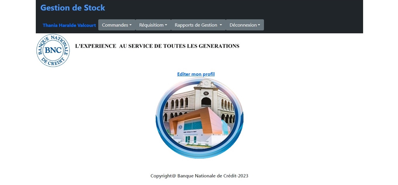Screen dimensions: 398x185
Task: Click the L'EXPERIENCE AU SERVICE slogan text
Action: (x=157, y=46)
